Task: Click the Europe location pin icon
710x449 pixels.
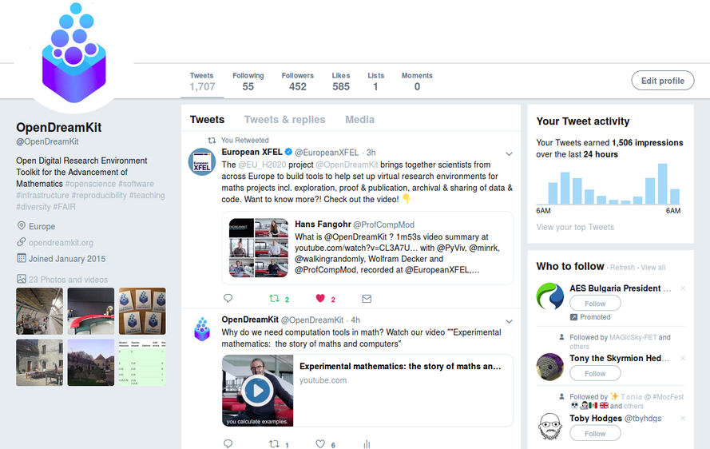Action: (x=21, y=225)
